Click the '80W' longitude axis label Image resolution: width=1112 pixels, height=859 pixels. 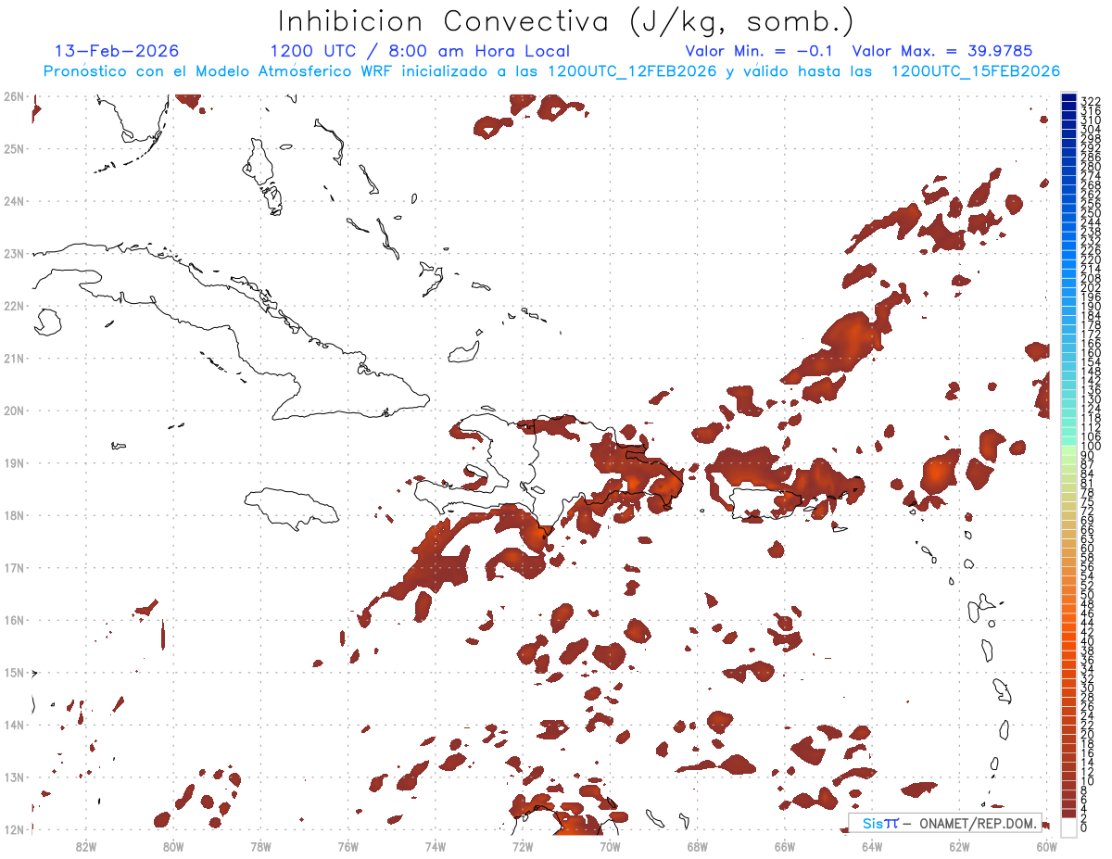tap(173, 845)
